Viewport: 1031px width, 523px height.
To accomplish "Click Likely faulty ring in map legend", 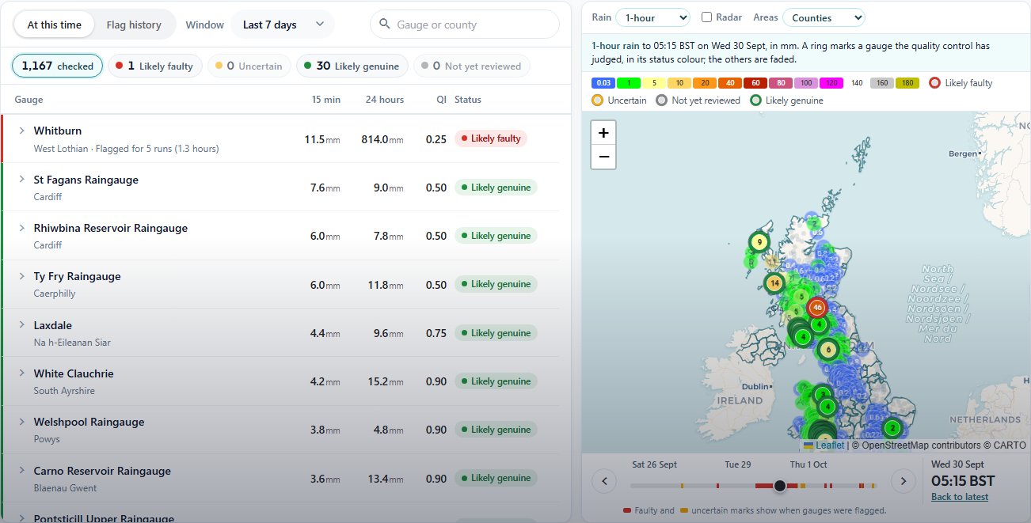I will point(935,83).
